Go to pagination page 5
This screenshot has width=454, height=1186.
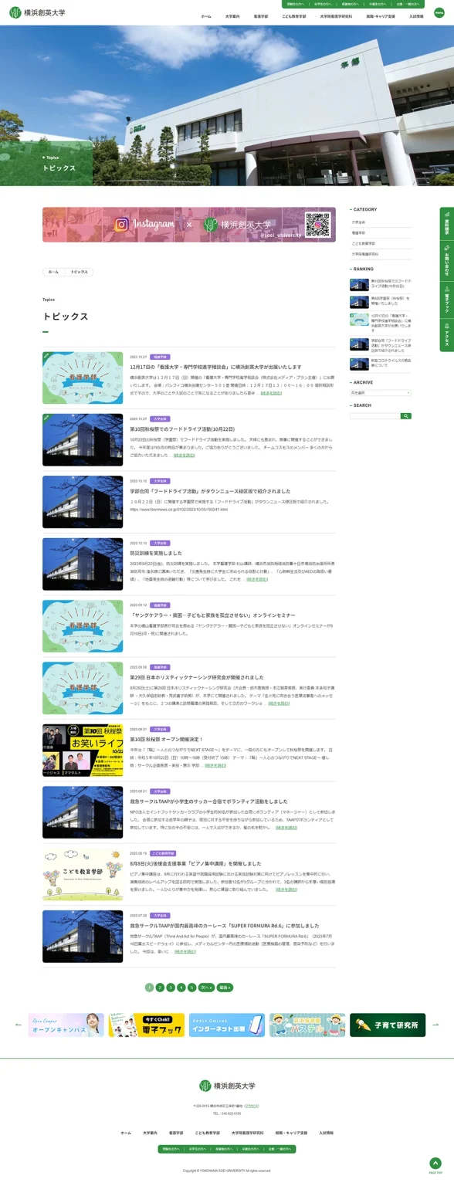point(191,987)
